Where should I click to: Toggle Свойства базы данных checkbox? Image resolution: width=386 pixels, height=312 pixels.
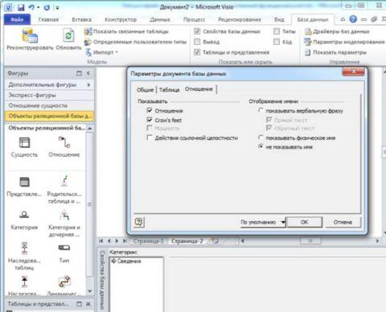point(197,31)
